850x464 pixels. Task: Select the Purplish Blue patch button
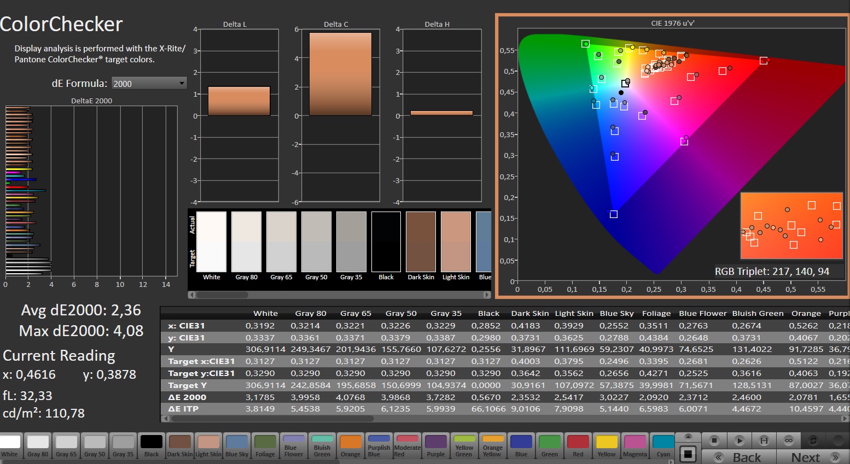point(379,445)
